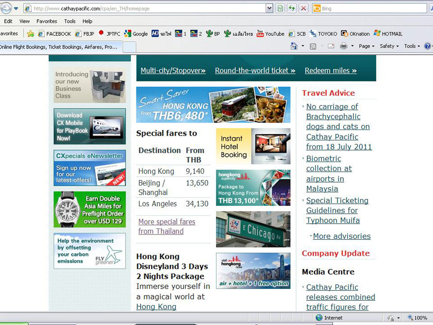Click the CXpecials eNewsletter sign up banner

[90, 168]
